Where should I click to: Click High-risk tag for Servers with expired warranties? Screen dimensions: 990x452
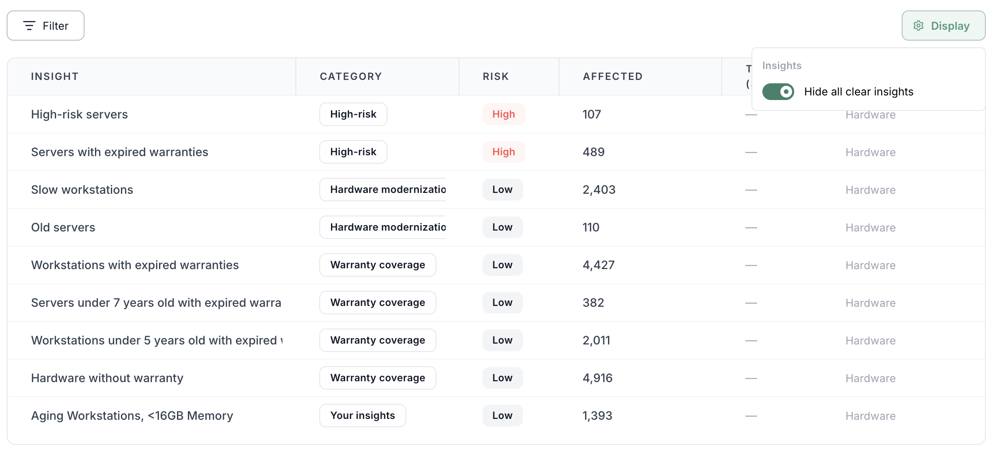point(353,152)
